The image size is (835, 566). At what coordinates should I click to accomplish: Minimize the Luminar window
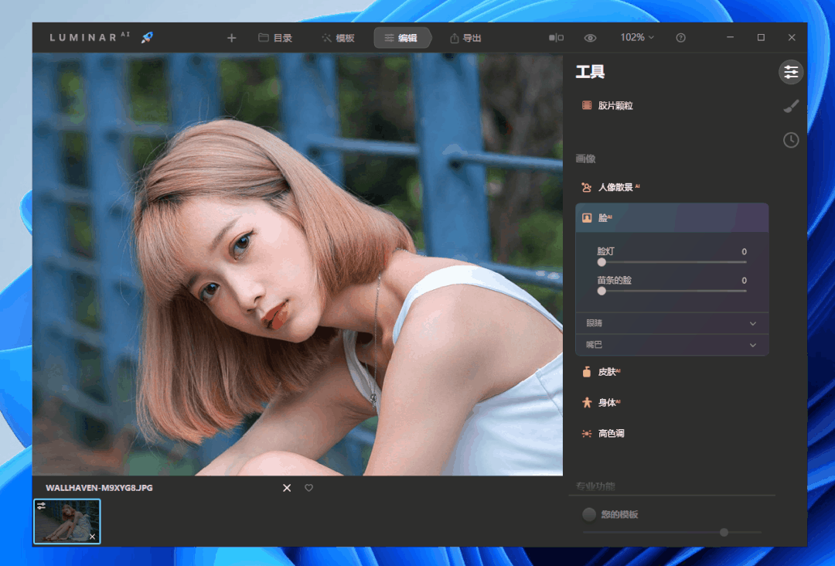[730, 37]
